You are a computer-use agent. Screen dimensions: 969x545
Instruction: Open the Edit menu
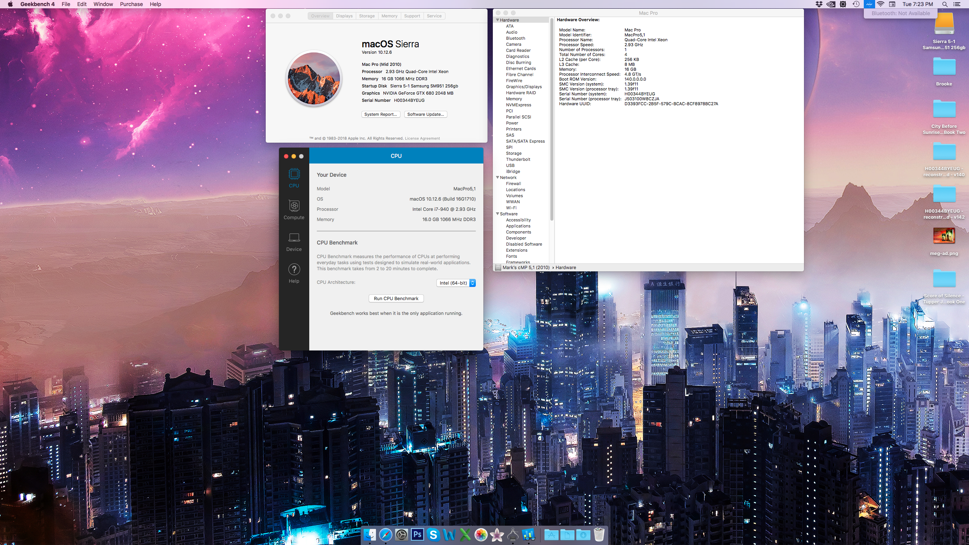coord(82,4)
